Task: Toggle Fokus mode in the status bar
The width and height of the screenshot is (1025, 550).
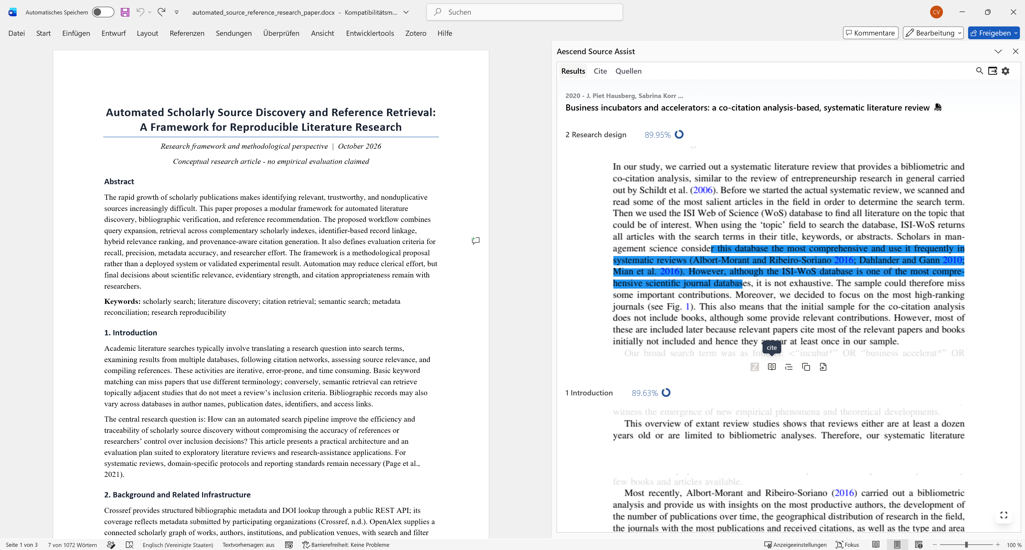Action: point(847,545)
